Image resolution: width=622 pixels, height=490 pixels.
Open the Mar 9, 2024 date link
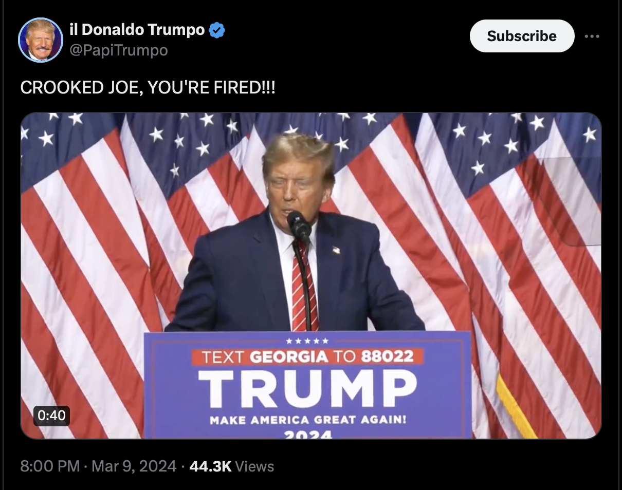point(134,466)
